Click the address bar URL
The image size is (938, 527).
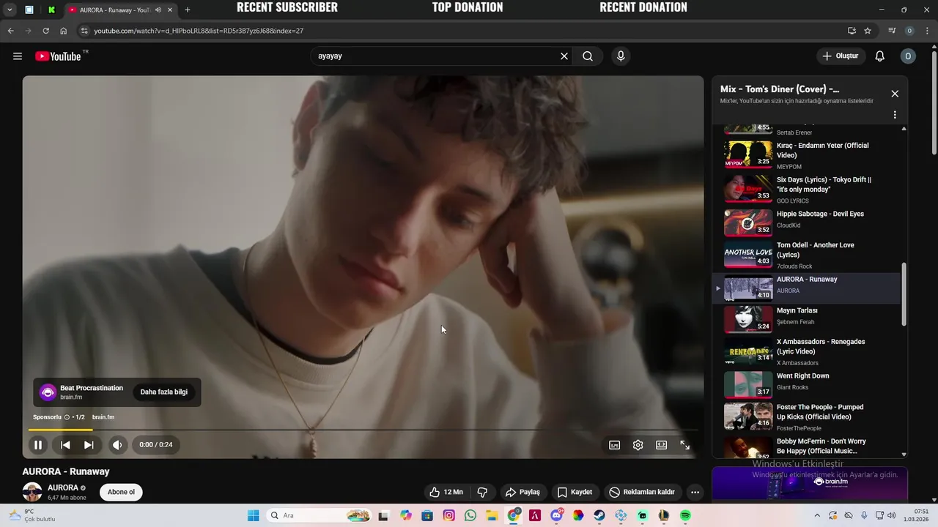(x=199, y=31)
